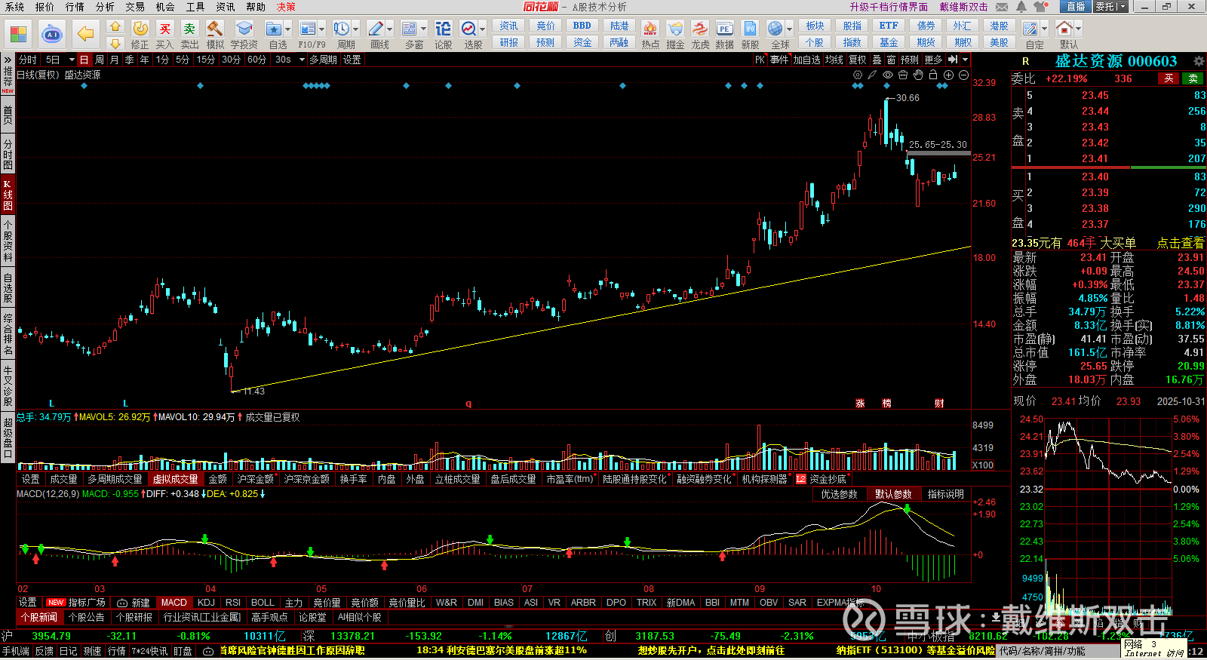Click the mail envelope icon in title bar
The image size is (1207, 660).
click(1002, 7)
